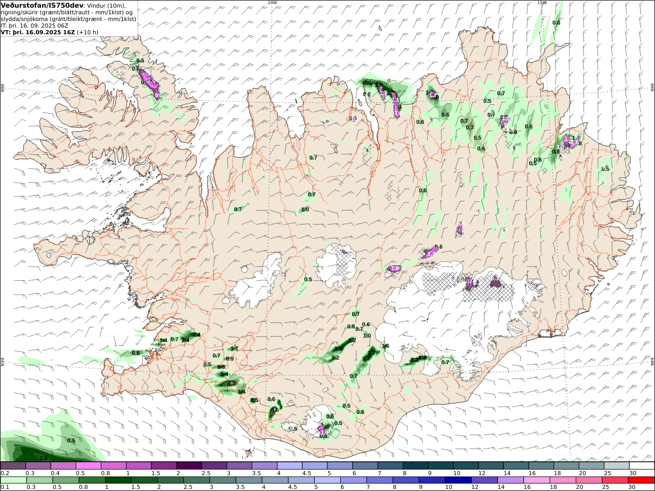Click the dark teal upper-legend swatch labeled 8
The image size is (655, 491).
pos(415,466)
